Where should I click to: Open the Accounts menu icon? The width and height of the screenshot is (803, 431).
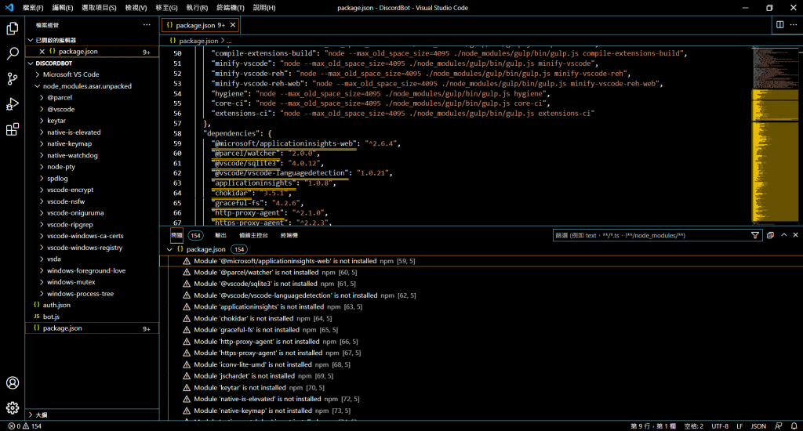(x=13, y=383)
